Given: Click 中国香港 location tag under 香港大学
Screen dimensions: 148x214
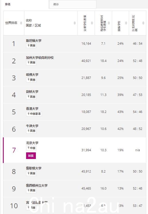Looking at the screenshot, I should point(34,114).
